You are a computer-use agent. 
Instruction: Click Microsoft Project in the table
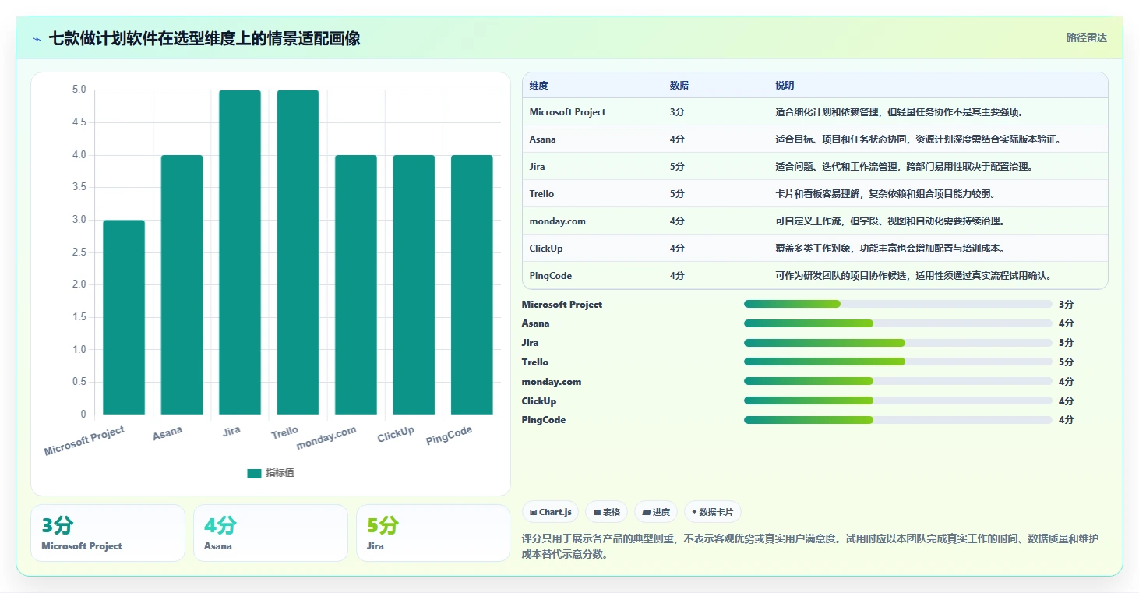[567, 112]
